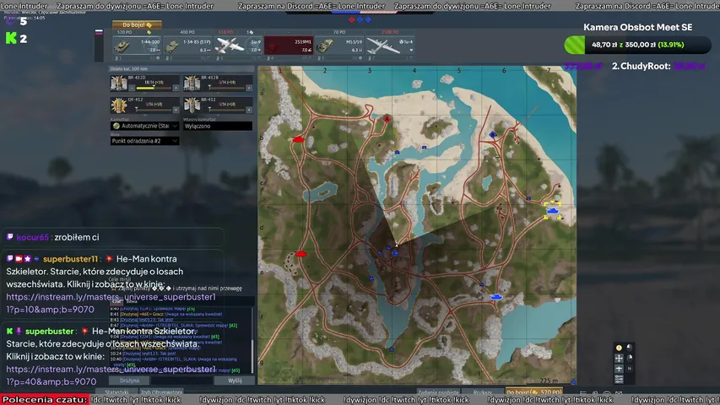The width and height of the screenshot is (720, 405).
Task: Expand the Tu-4 crew slot 7 row
Action: [390, 58]
